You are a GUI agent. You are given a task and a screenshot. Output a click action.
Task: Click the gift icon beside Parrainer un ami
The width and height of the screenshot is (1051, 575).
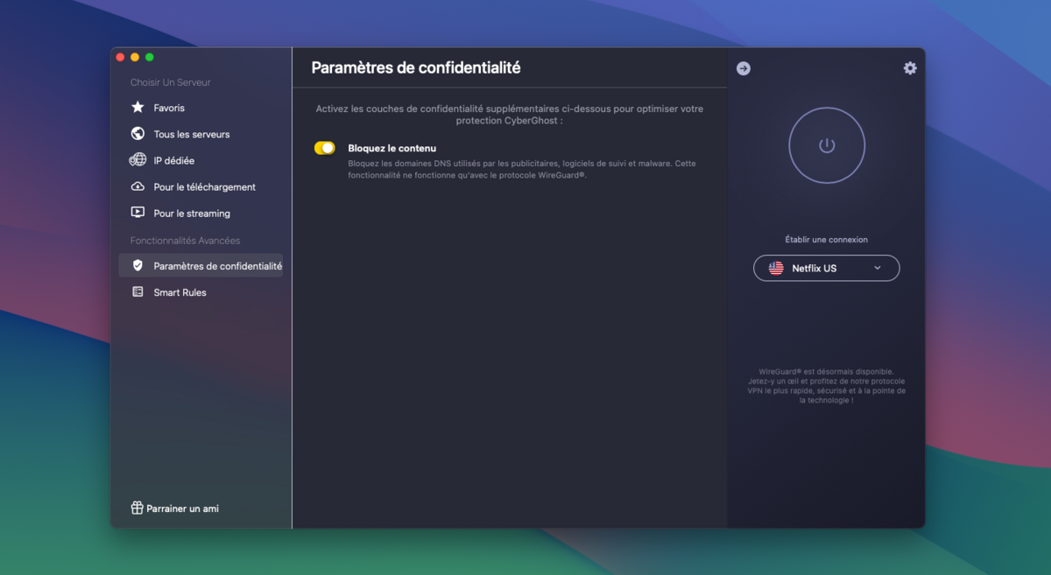click(x=137, y=508)
